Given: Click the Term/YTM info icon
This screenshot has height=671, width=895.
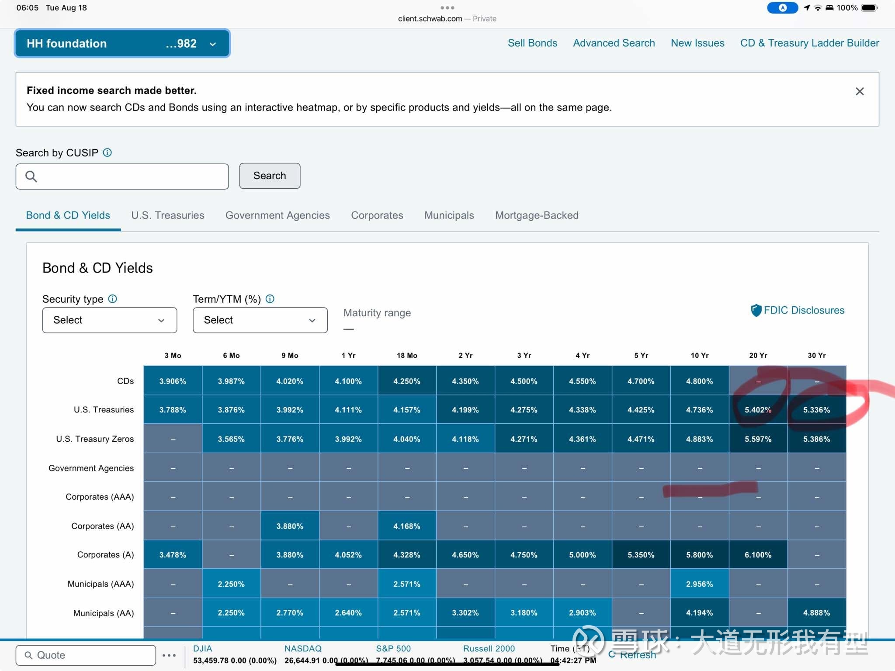Looking at the screenshot, I should coord(270,299).
